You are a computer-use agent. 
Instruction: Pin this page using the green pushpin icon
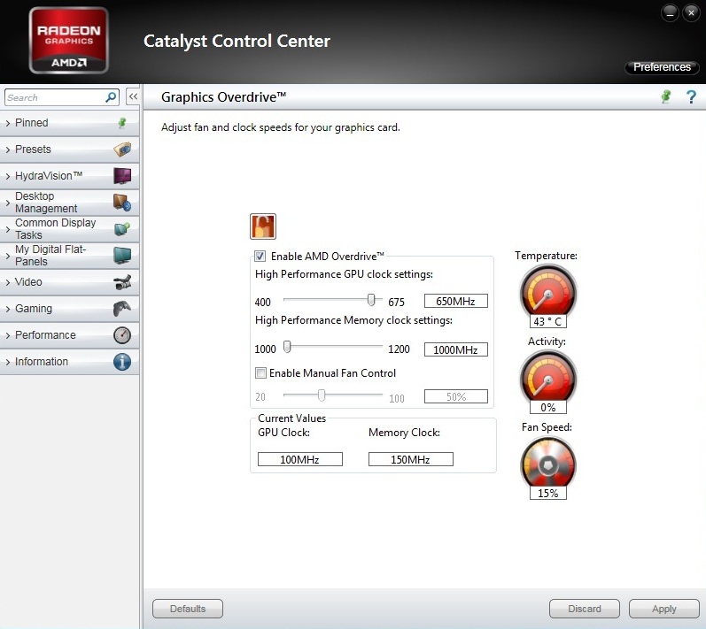(x=666, y=97)
